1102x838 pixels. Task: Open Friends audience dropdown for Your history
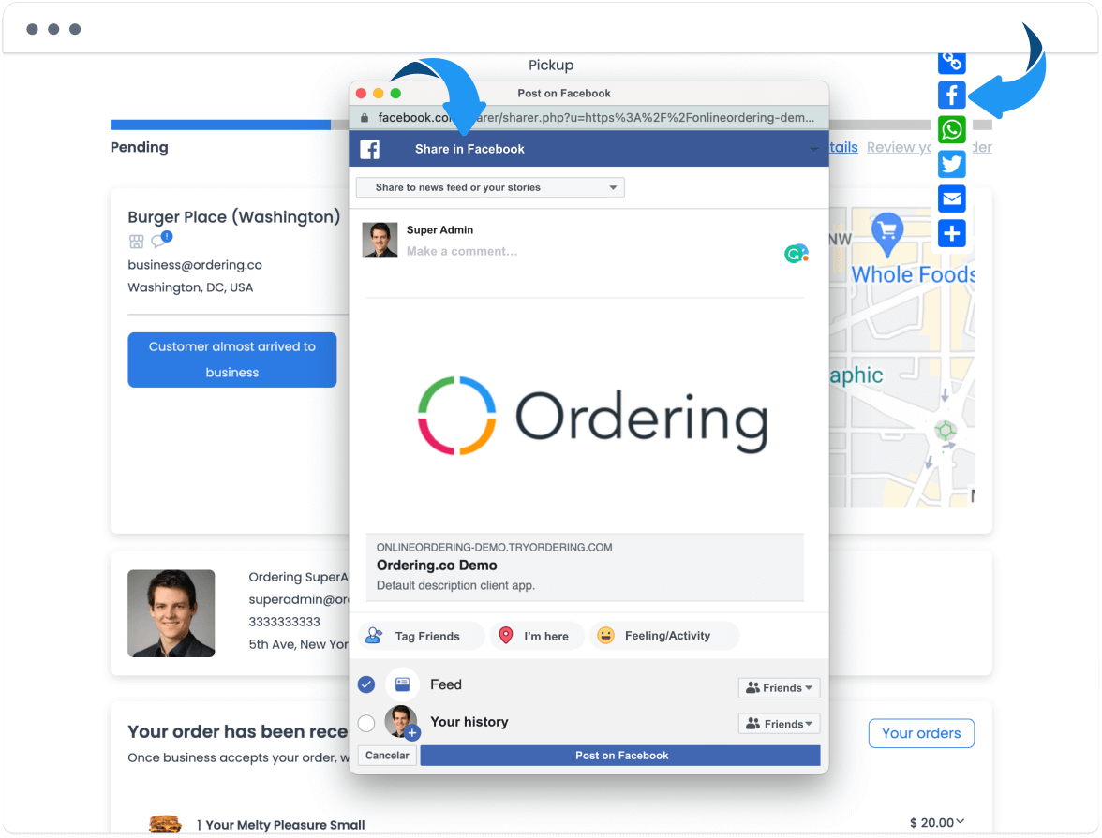(x=779, y=724)
